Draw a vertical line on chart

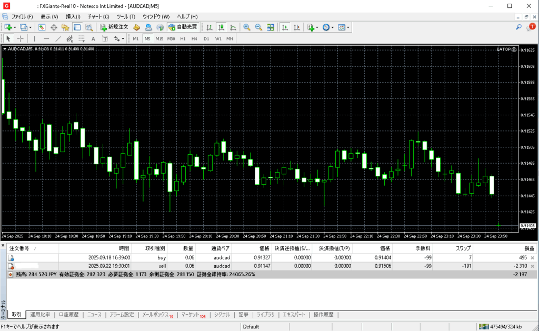pyautogui.click(x=35, y=38)
